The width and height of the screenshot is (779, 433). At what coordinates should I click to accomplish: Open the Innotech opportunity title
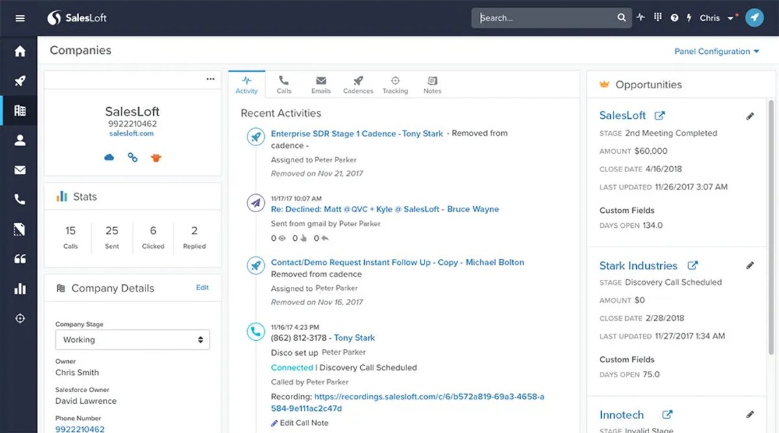pos(621,415)
